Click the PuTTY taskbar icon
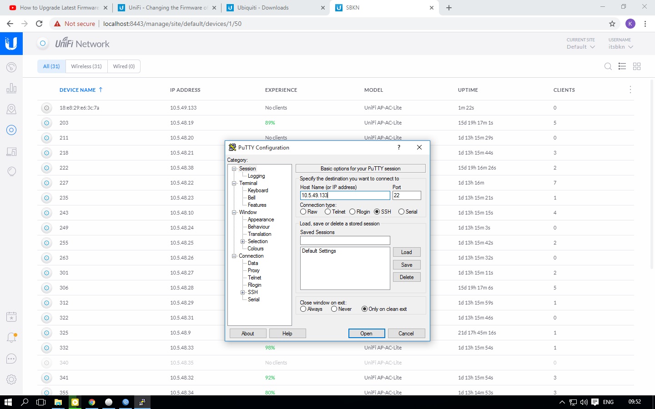Screen dimensions: 655x409 (x=142, y=402)
